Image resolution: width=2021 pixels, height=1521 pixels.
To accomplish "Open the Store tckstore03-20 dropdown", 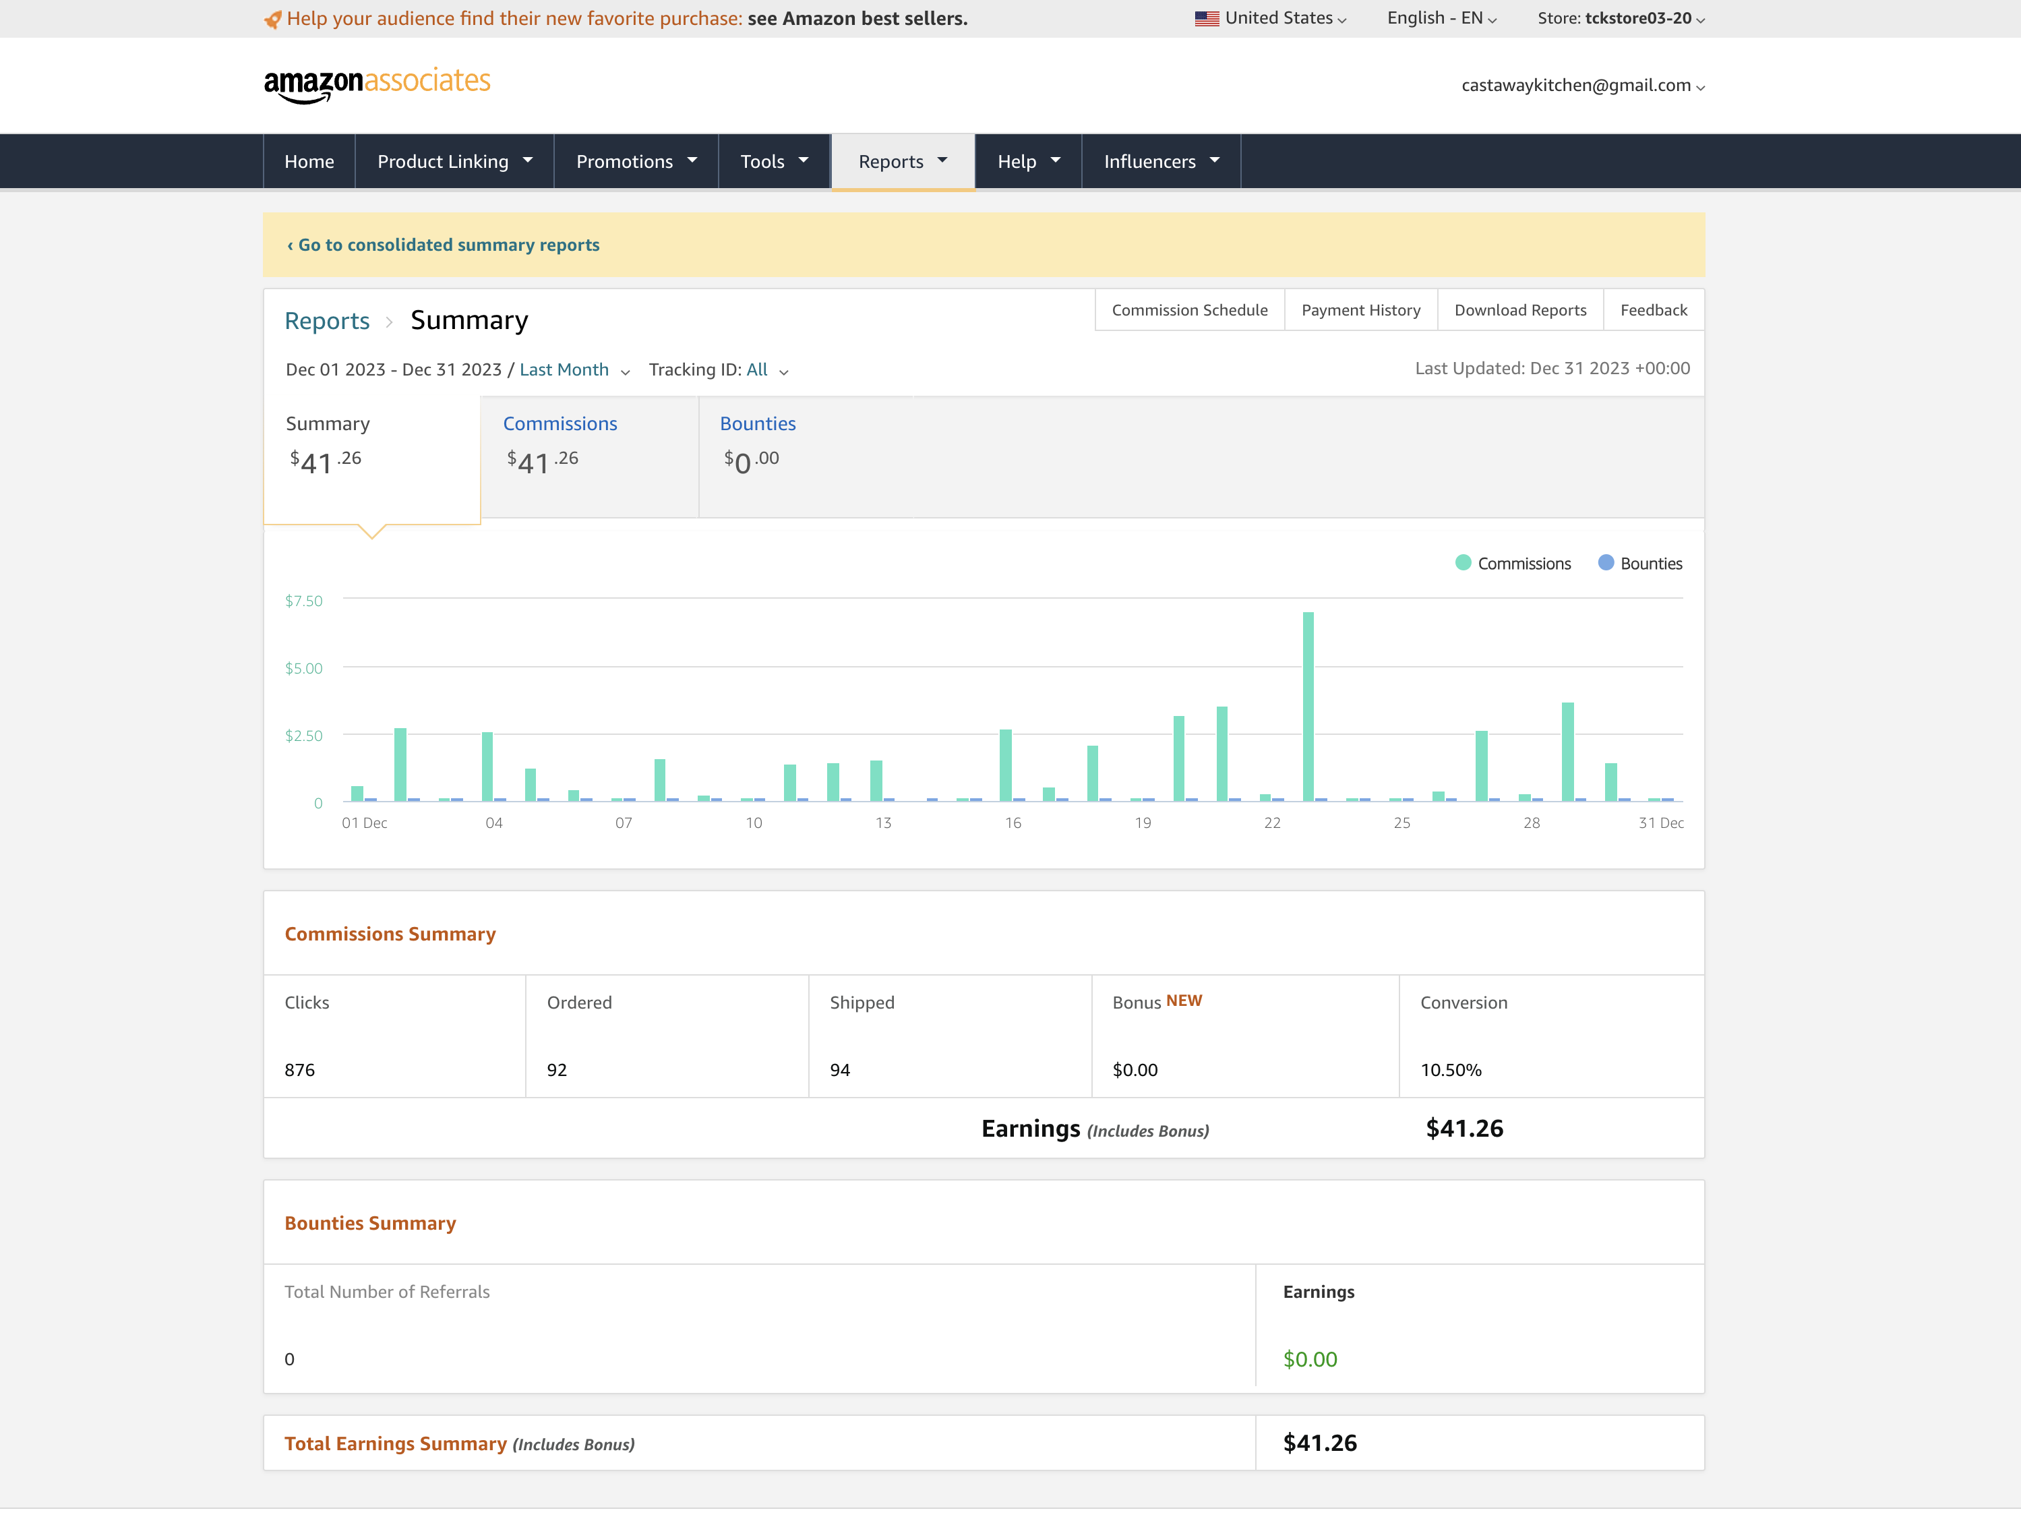I will coord(1621,18).
